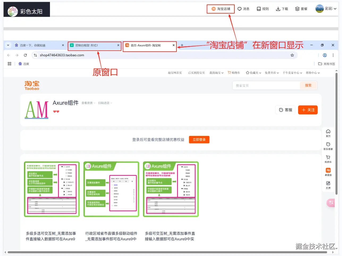The image size is (342, 256).
Task: Expand 收藏夹 dropdown
Action: point(254,73)
